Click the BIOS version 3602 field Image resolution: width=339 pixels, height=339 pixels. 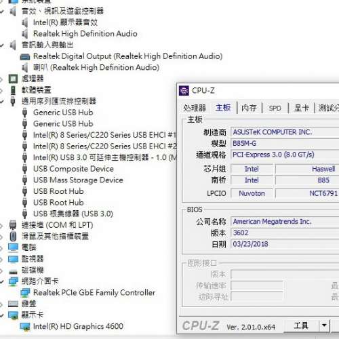click(285, 233)
